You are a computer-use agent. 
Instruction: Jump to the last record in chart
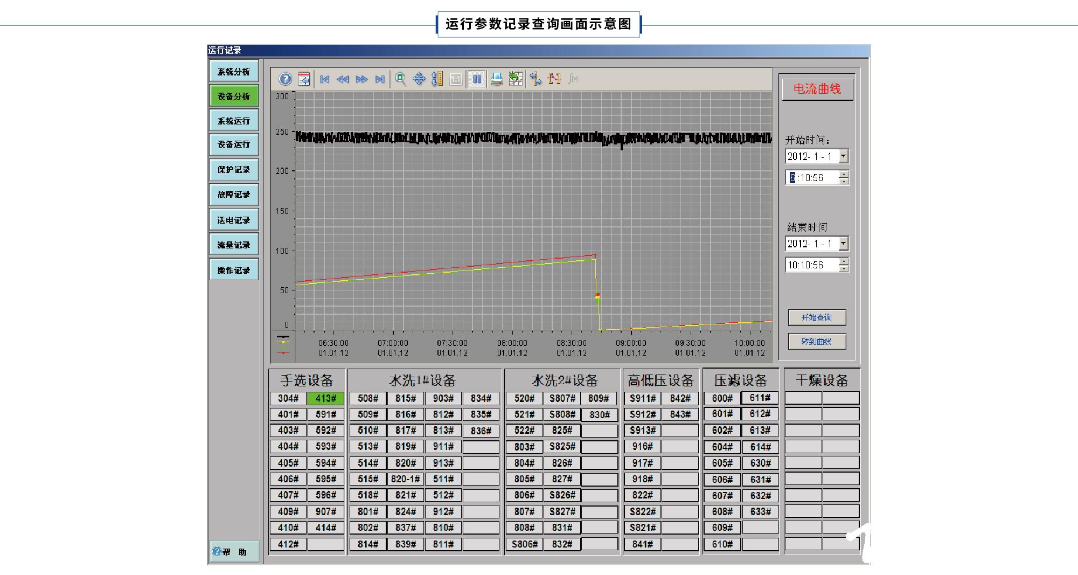380,79
